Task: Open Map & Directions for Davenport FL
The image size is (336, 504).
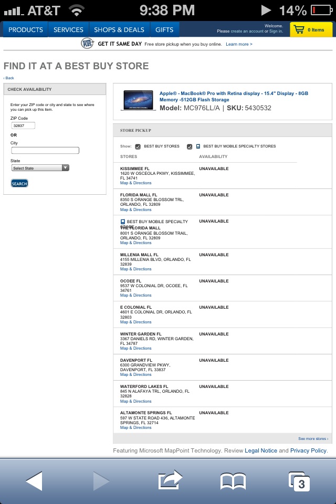Action: point(135,374)
